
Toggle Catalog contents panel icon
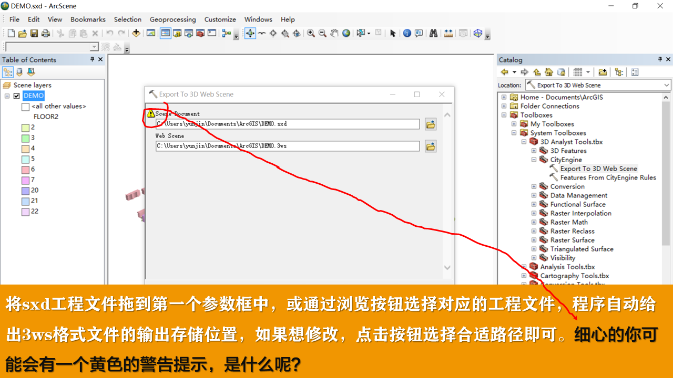pos(619,72)
